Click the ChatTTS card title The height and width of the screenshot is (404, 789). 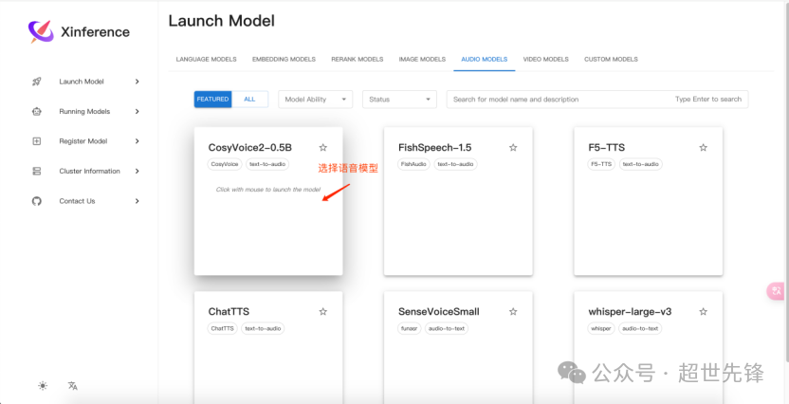(229, 311)
